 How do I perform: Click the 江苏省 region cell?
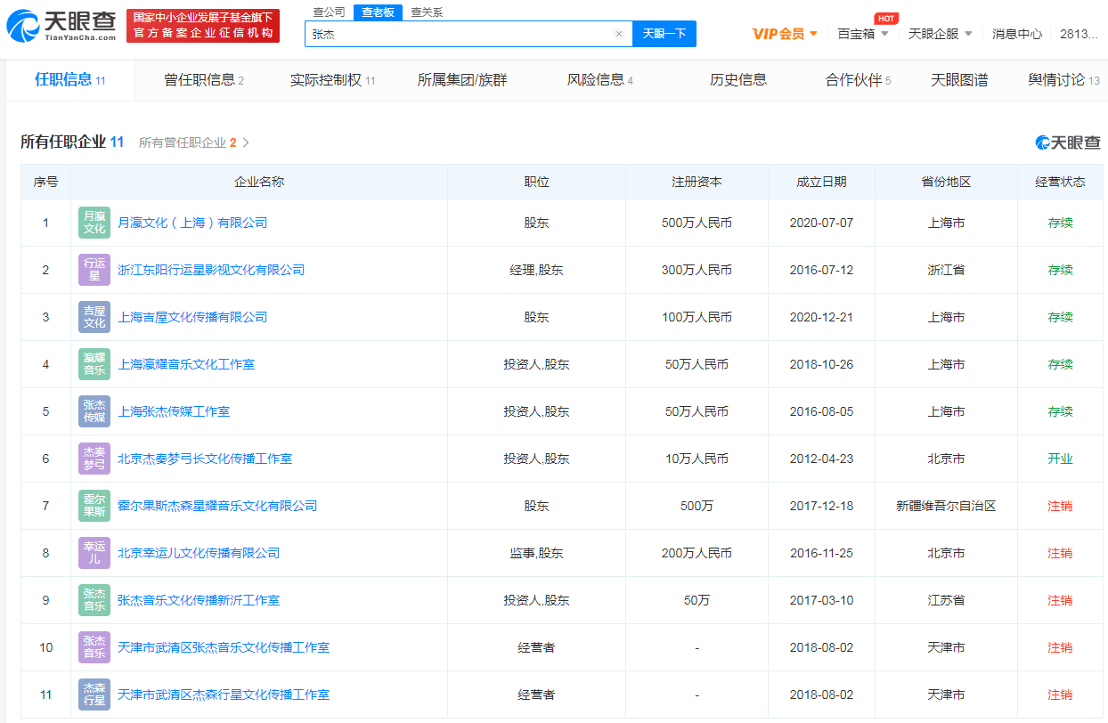click(946, 600)
